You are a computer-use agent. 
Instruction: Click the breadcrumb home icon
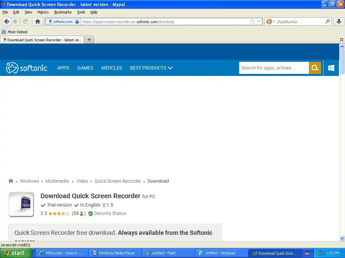pos(10,181)
